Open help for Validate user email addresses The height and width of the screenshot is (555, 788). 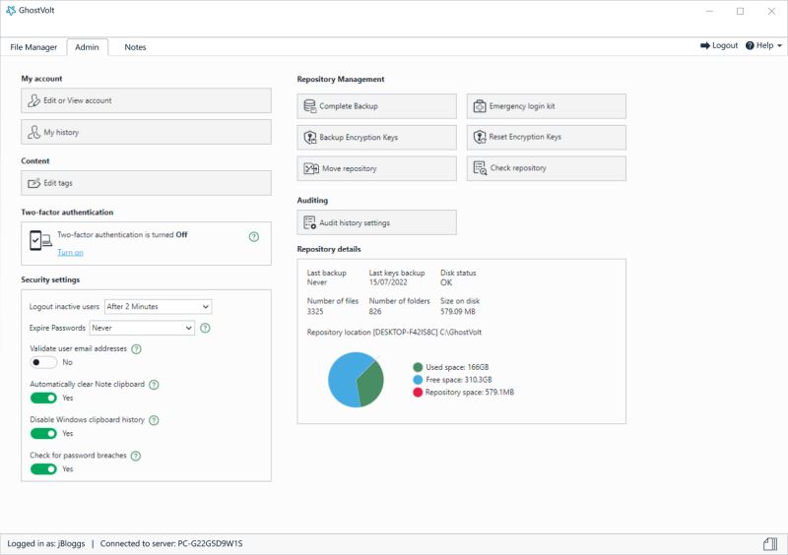click(136, 349)
